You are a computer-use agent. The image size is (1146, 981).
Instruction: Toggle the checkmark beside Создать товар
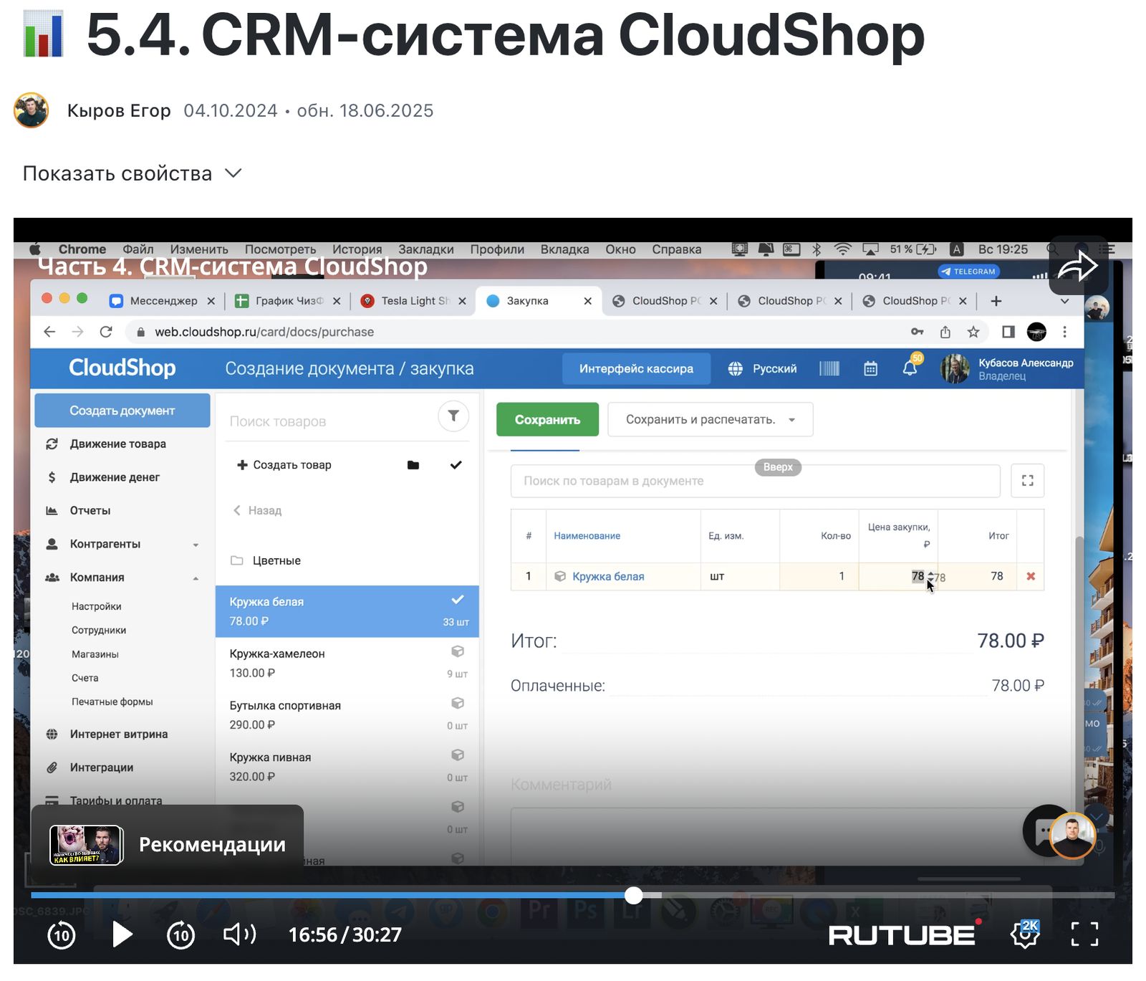(x=456, y=465)
